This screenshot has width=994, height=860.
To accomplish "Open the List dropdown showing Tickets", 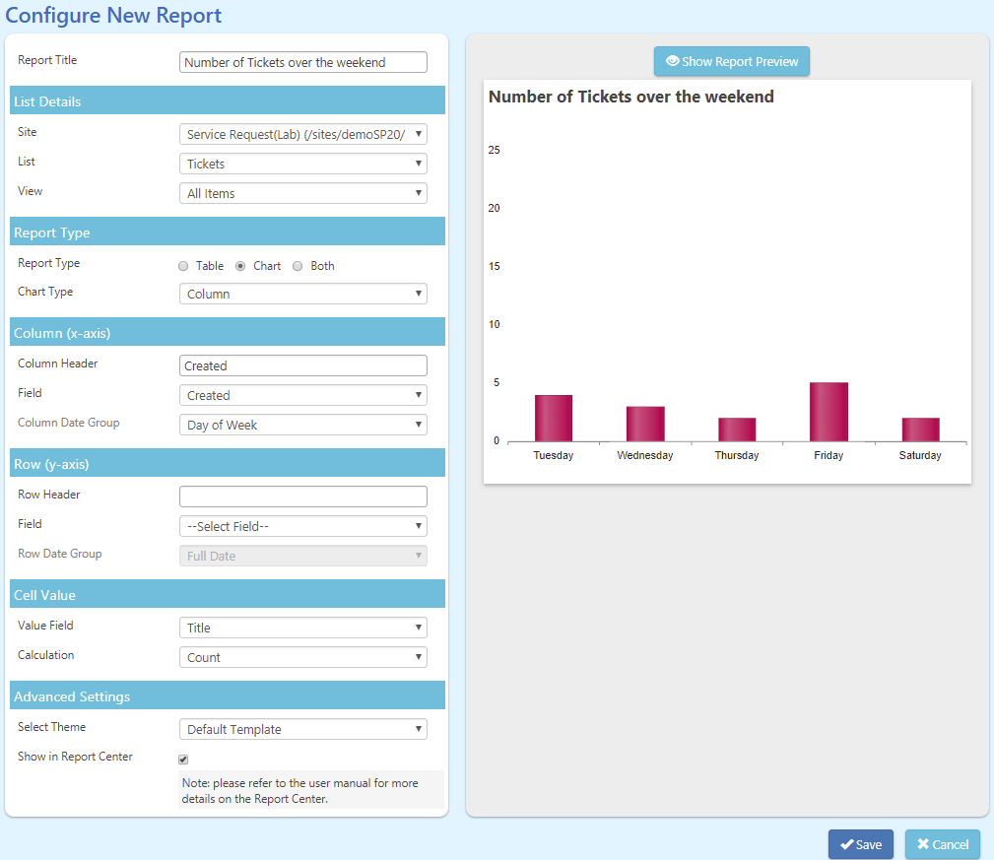I will point(302,164).
